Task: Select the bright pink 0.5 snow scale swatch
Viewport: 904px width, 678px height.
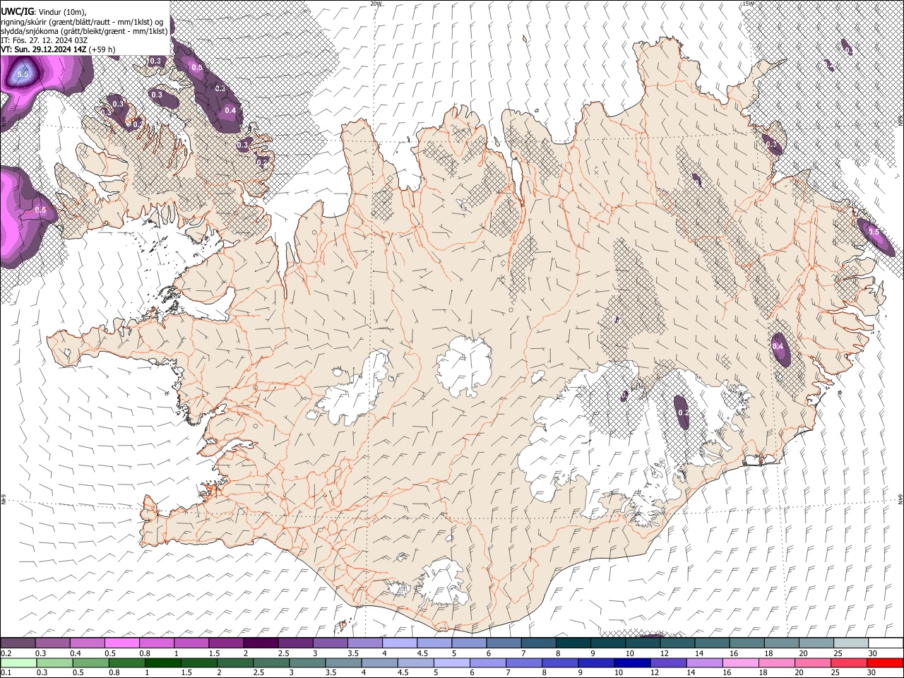Action: [x=122, y=643]
